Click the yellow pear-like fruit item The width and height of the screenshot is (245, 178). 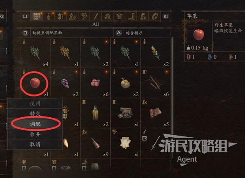point(125,83)
